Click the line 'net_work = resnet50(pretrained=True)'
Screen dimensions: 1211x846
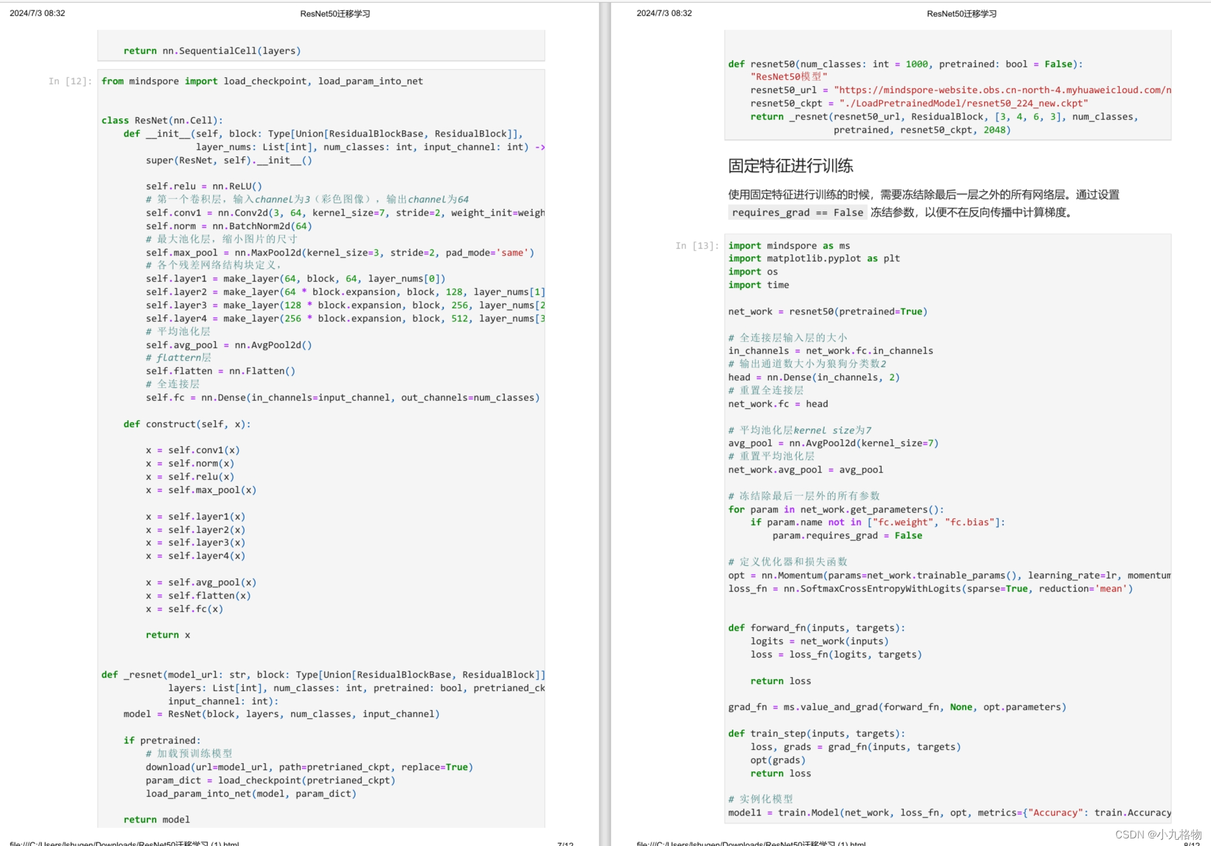(828, 311)
